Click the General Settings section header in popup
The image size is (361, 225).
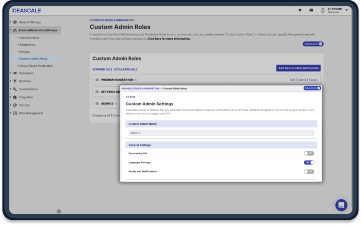pyautogui.click(x=221, y=145)
